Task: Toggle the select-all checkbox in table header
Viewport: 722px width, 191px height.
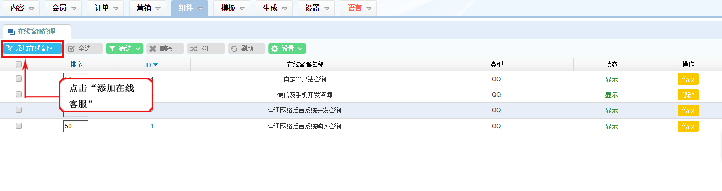Action: 19,64
